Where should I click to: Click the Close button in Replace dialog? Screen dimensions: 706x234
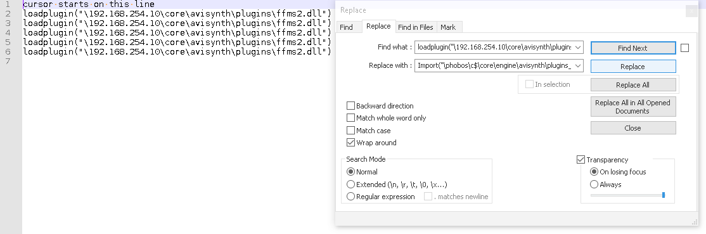pos(633,128)
